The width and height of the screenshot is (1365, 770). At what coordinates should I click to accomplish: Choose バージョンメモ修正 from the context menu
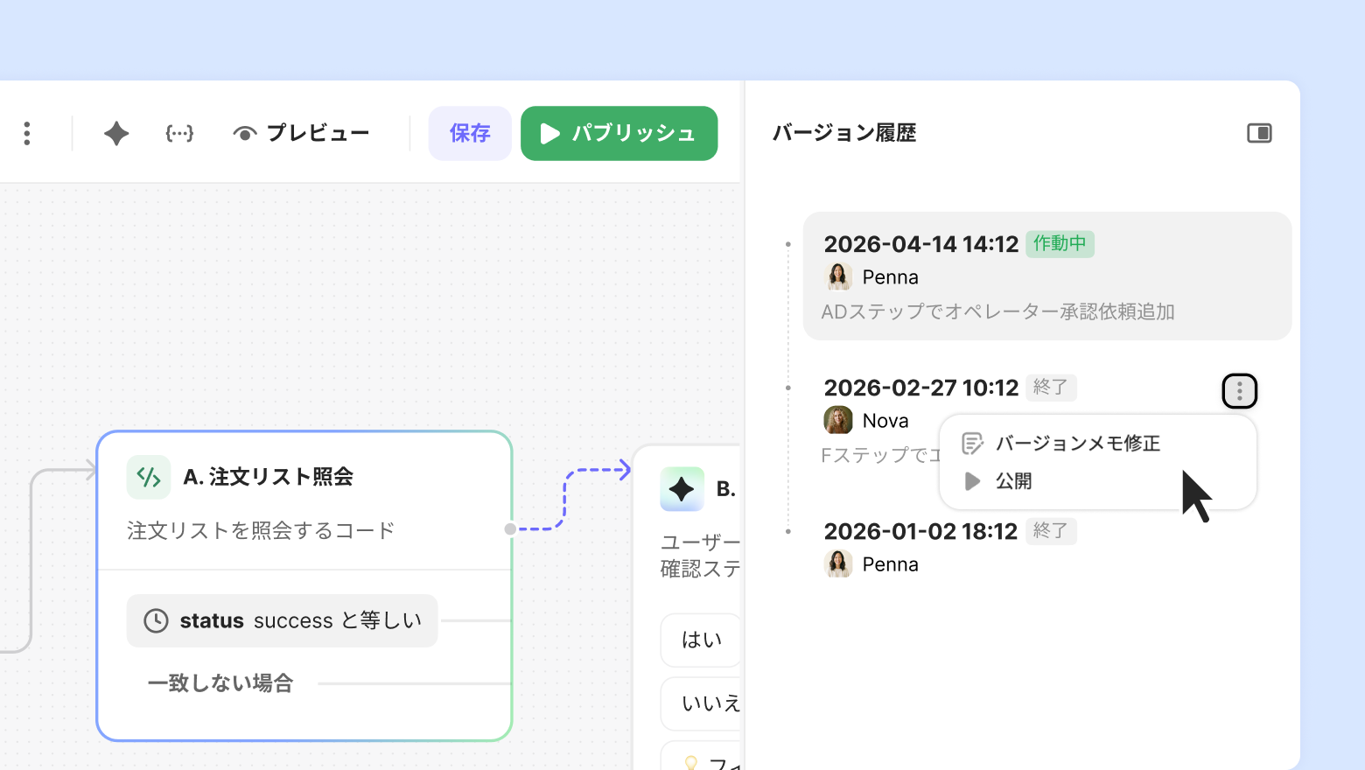click(x=1077, y=444)
